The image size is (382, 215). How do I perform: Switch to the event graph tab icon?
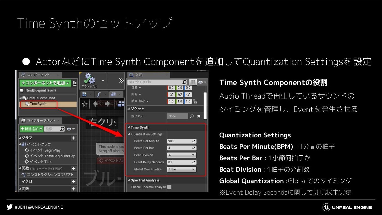tap(113, 94)
